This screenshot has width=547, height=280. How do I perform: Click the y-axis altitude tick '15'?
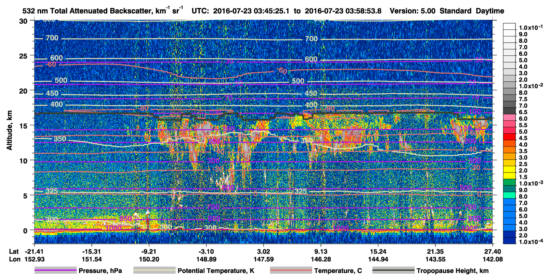tap(24, 126)
